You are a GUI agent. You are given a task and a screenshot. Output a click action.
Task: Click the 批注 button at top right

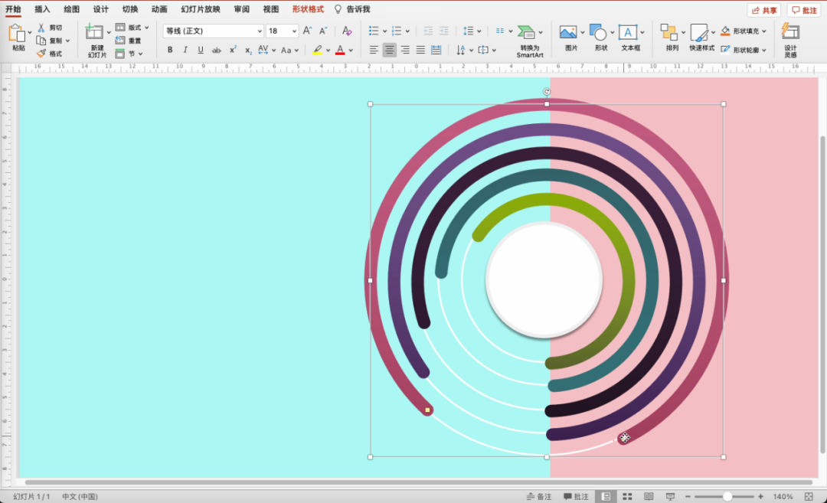coord(804,10)
